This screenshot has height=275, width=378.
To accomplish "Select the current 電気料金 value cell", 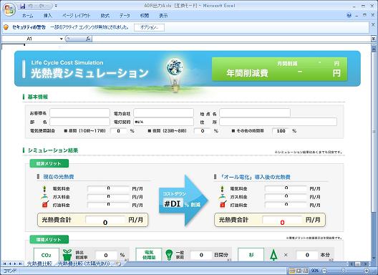I will 109,188.
